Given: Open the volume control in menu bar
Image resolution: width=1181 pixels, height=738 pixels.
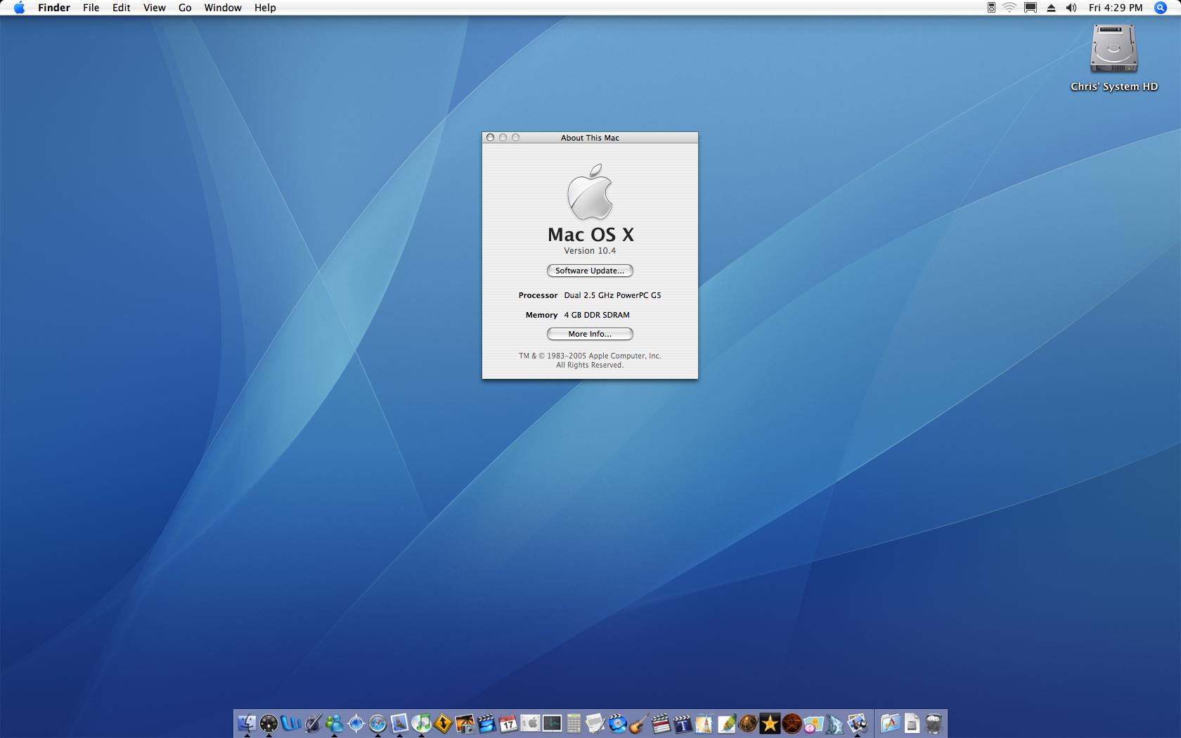Looking at the screenshot, I should (1071, 8).
